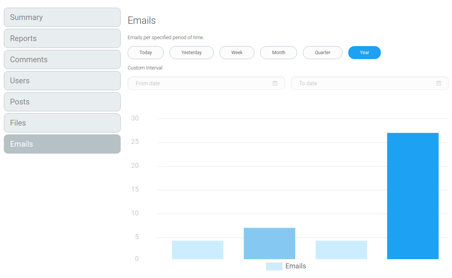Select the Quarter time range
The image size is (452, 278).
pyautogui.click(x=322, y=53)
